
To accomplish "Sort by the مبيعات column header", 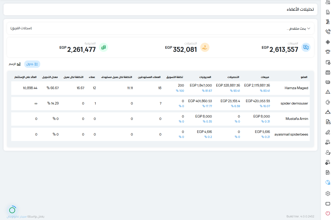I will pos(265,77).
